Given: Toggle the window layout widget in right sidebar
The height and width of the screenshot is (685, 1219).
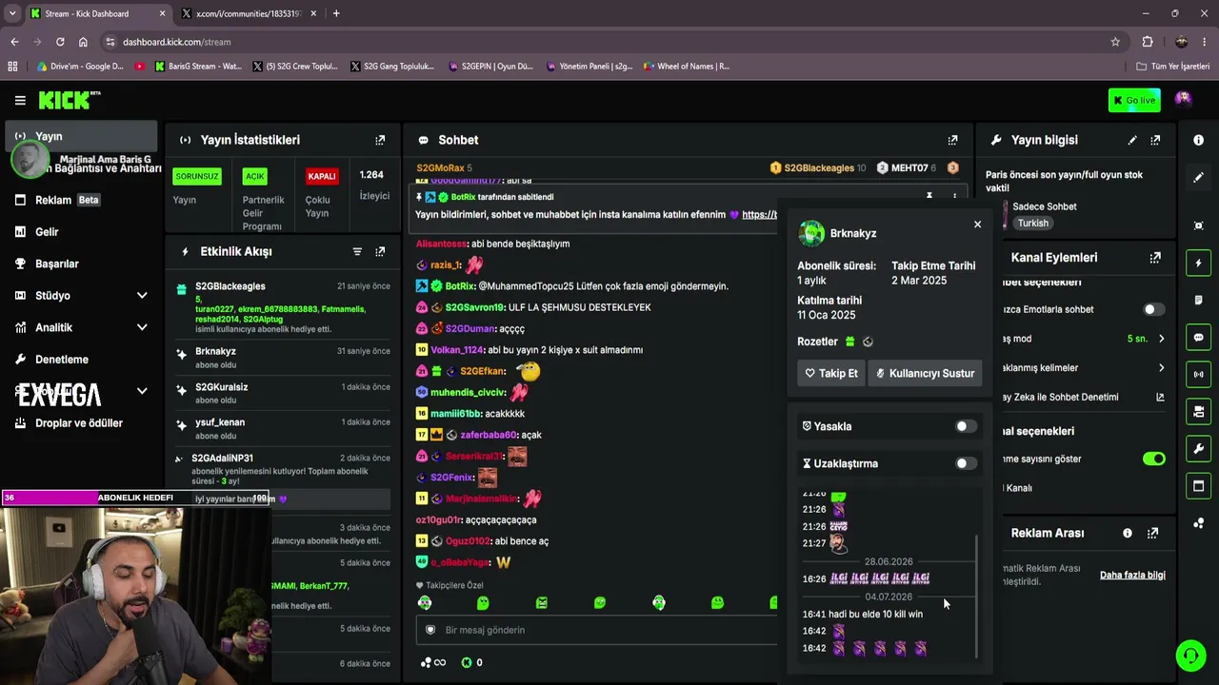Looking at the screenshot, I should pos(1198,486).
